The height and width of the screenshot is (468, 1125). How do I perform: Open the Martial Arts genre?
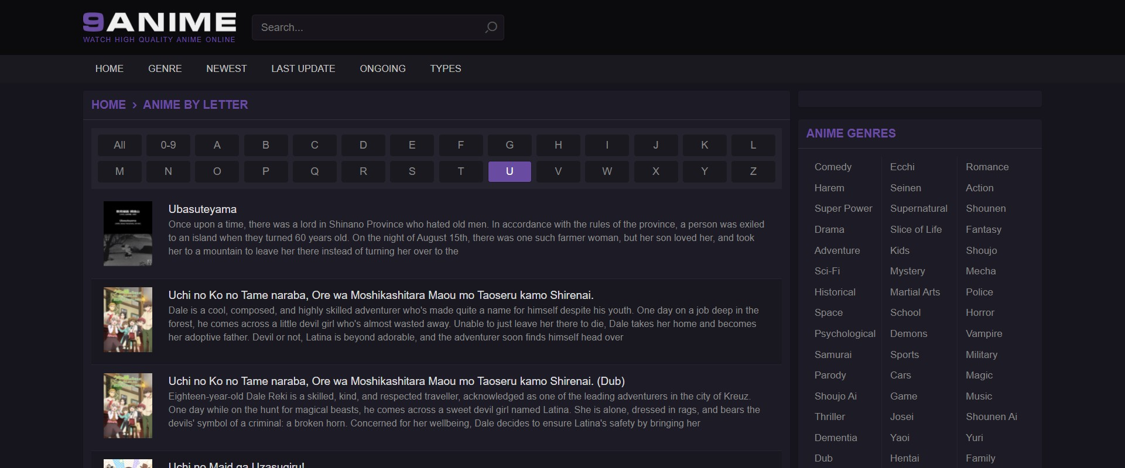pos(915,292)
